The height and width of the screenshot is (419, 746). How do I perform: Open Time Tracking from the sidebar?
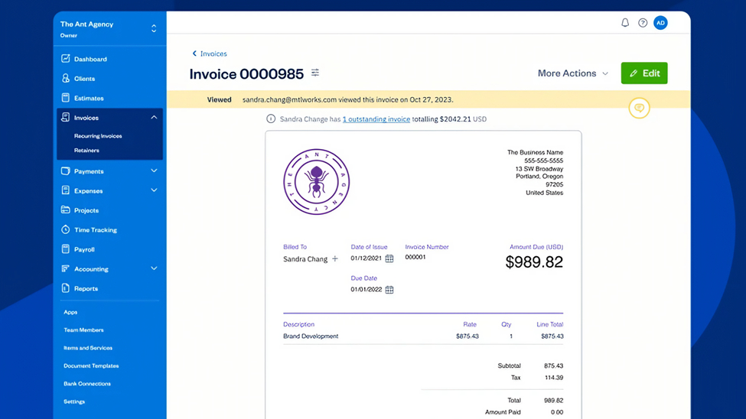[95, 229]
